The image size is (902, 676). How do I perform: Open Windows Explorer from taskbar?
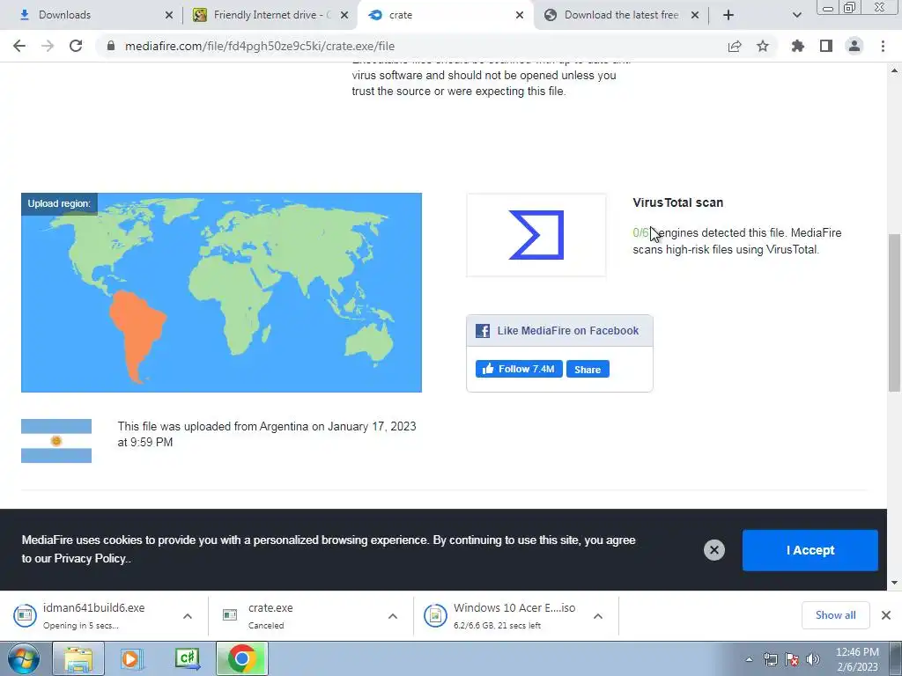click(x=78, y=658)
